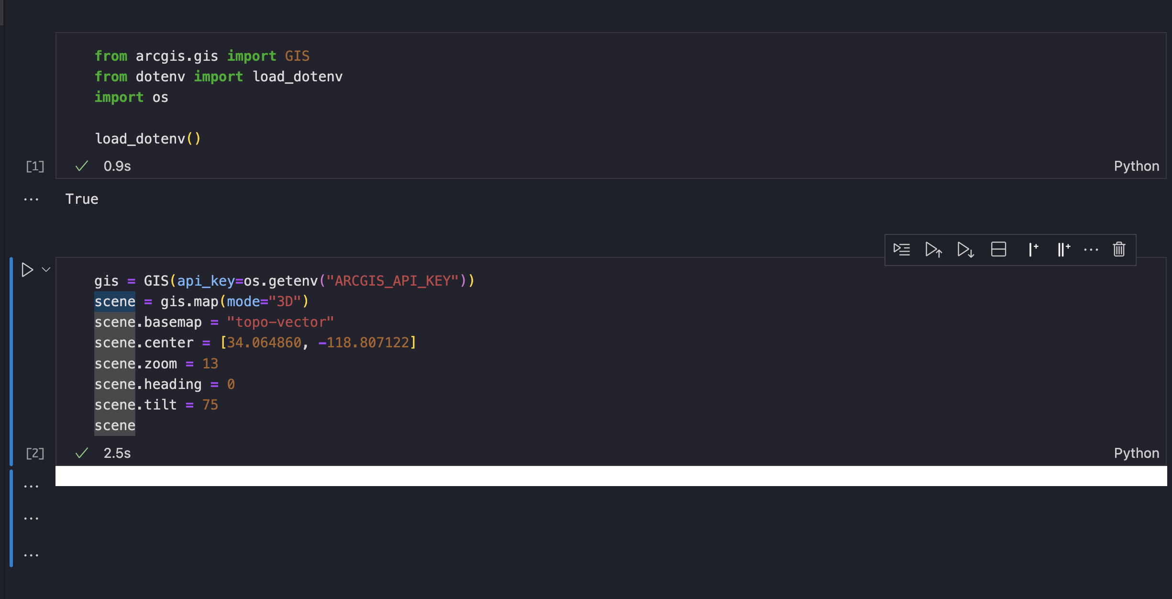The width and height of the screenshot is (1172, 599).
Task: Click the "ARCGIS_API_KEY" string
Action: [x=392, y=281]
